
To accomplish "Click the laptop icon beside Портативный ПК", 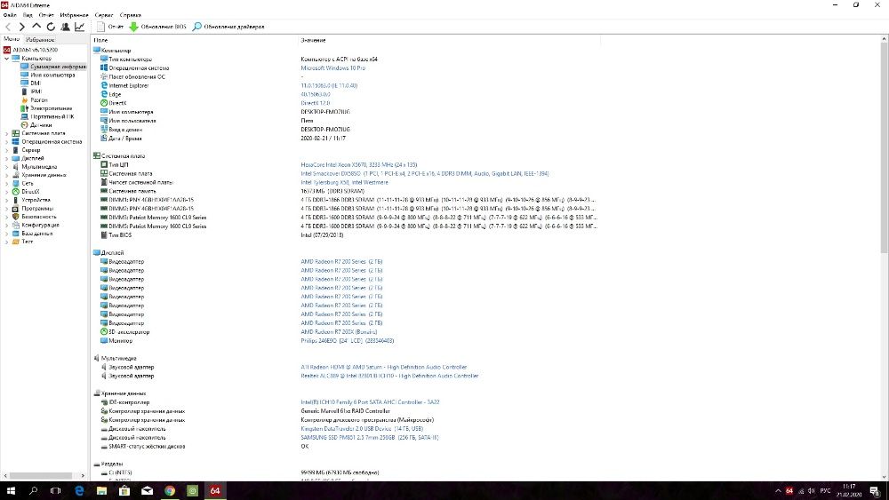I will pos(24,116).
